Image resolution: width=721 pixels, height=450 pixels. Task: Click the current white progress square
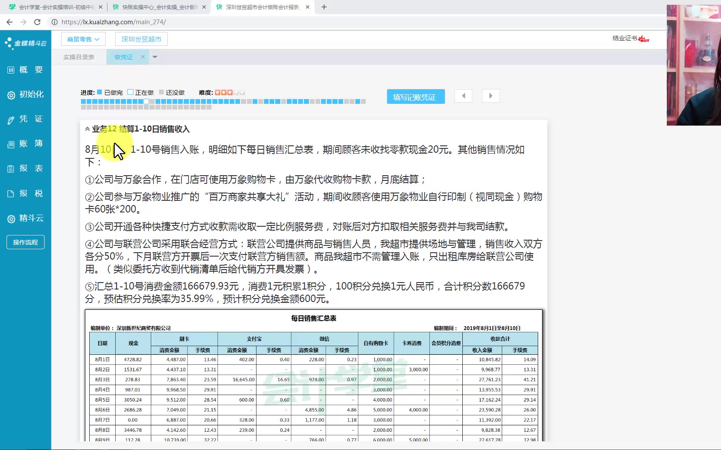146,102
